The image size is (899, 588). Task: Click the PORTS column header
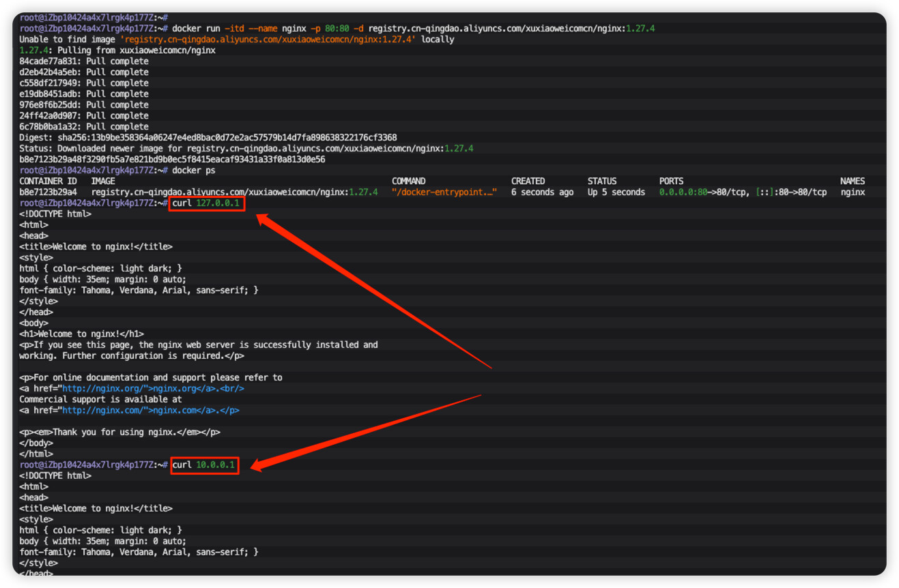[x=671, y=181]
